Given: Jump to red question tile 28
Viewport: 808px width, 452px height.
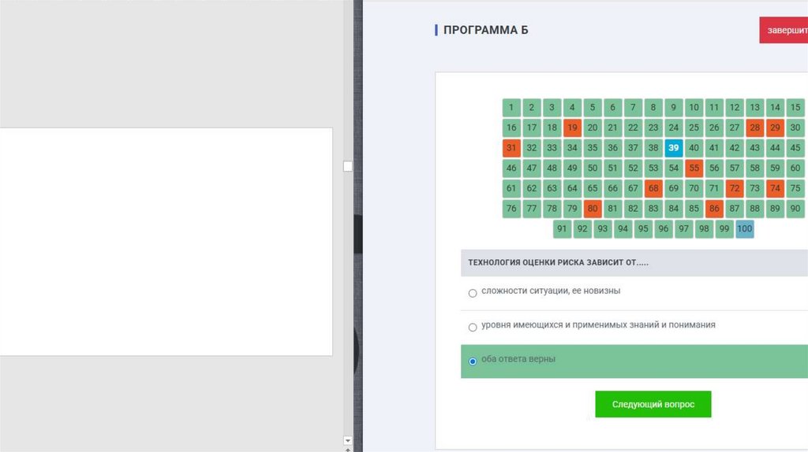Looking at the screenshot, I should coord(755,128).
